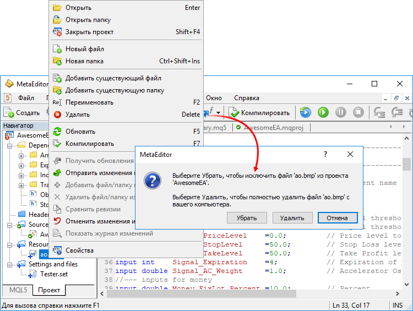This screenshot has height=311, width=413.
Task: Click the step into toolbar icon
Action: [x=379, y=112]
